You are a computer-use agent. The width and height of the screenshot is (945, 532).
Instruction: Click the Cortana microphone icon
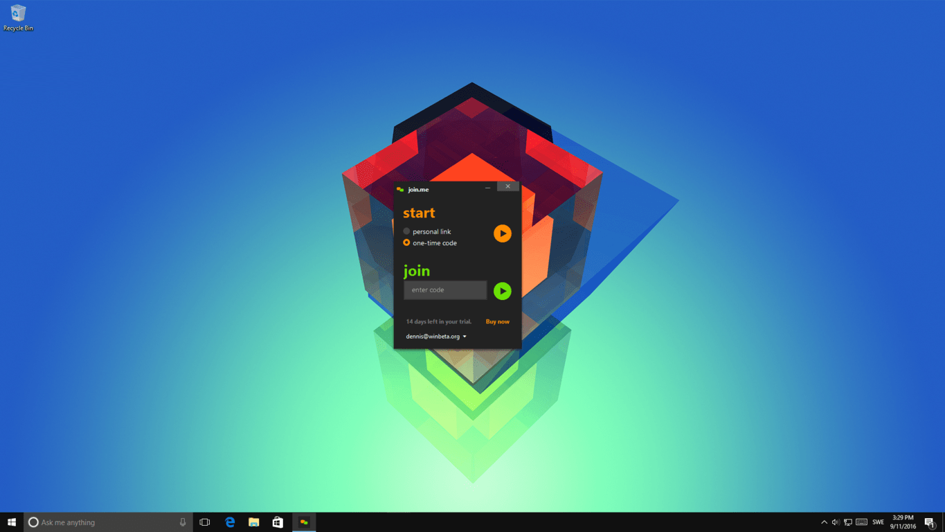coord(183,522)
